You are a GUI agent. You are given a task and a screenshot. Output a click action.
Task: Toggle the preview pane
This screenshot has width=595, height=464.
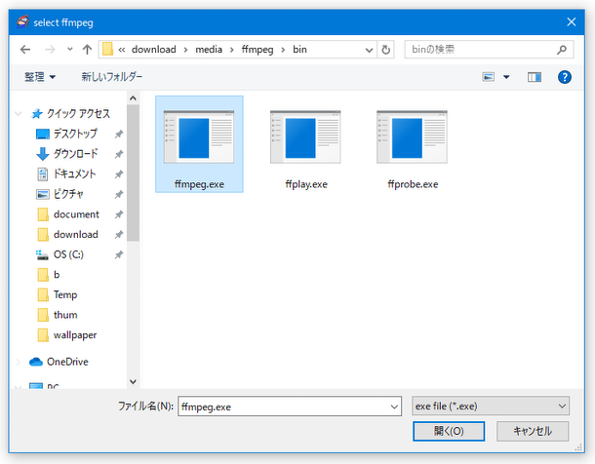[535, 77]
